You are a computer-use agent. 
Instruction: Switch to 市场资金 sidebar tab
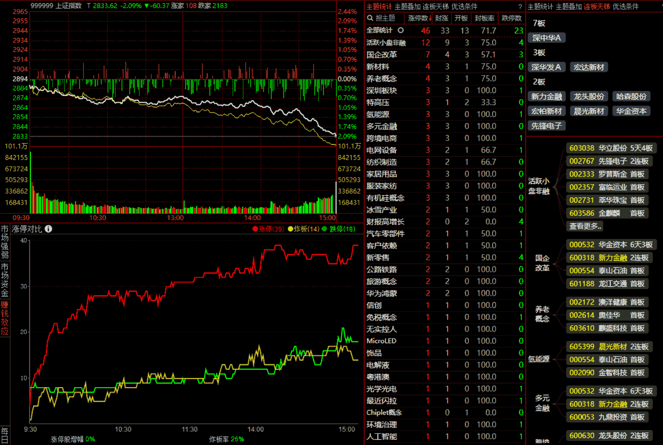tap(5, 280)
